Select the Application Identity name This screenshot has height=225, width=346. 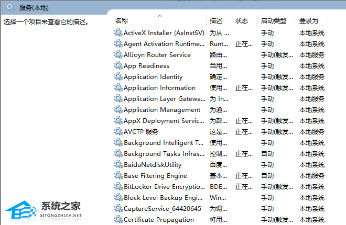point(153,77)
